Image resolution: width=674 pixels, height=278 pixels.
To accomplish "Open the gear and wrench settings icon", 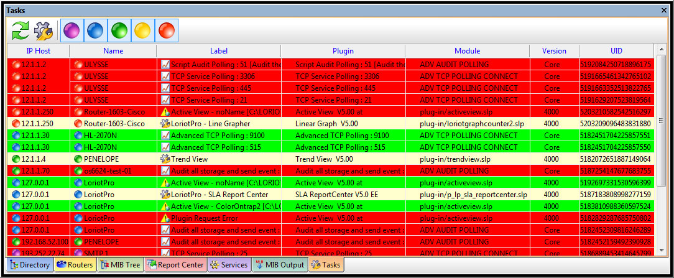I will [43, 30].
